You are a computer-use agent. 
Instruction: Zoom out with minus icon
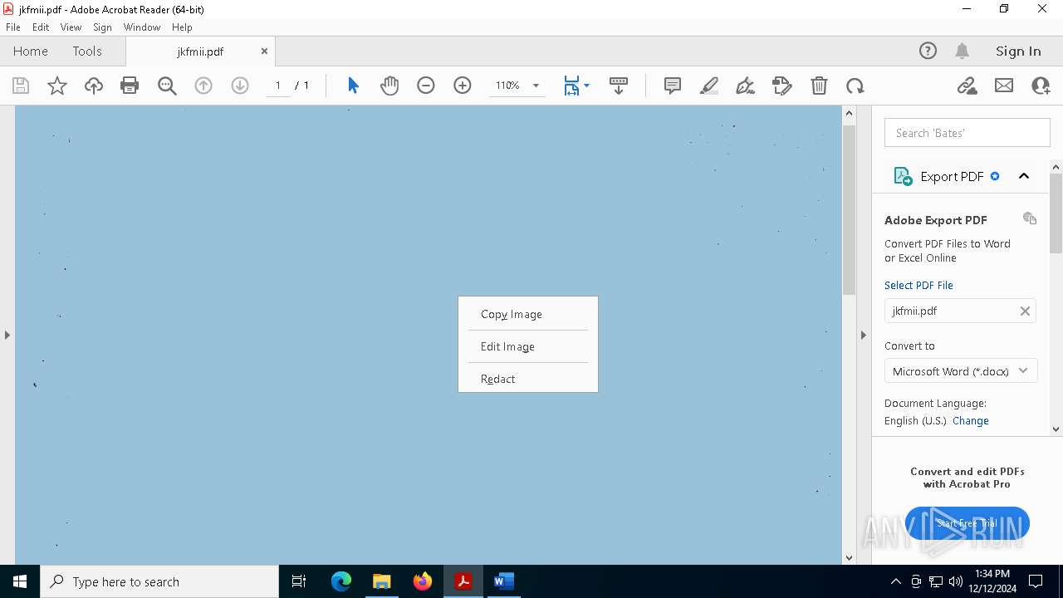point(426,86)
